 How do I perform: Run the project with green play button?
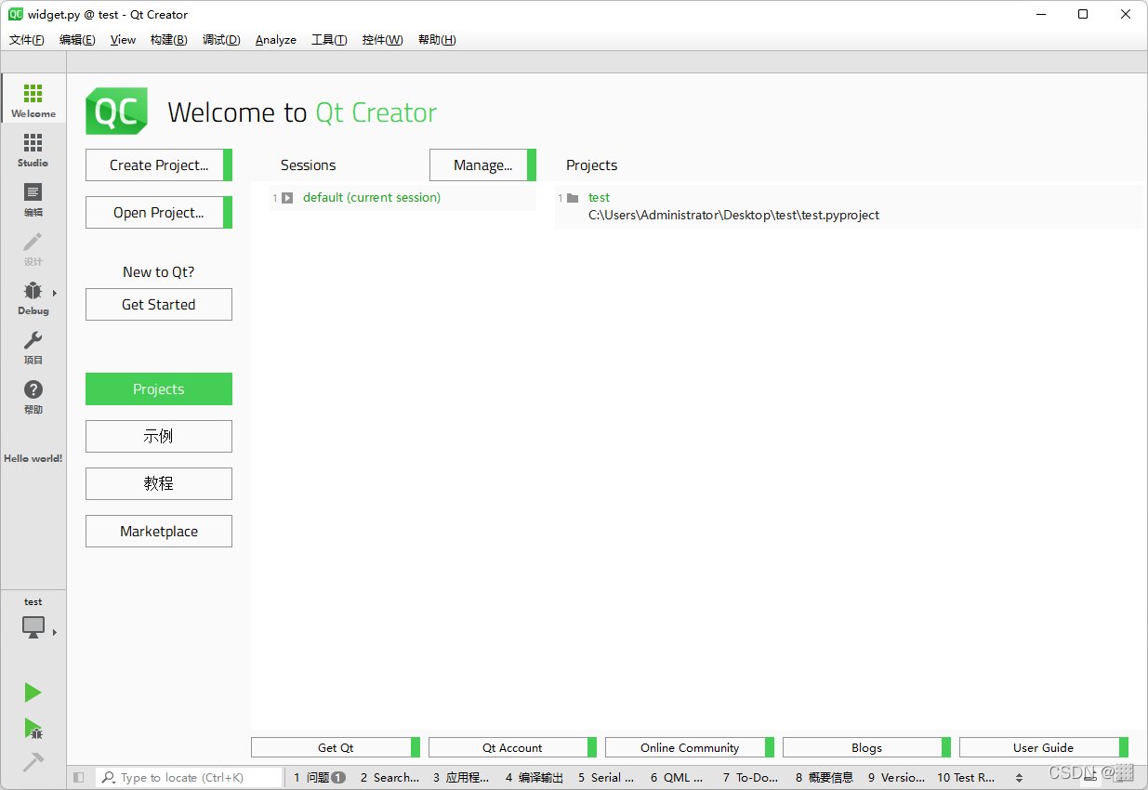click(33, 692)
